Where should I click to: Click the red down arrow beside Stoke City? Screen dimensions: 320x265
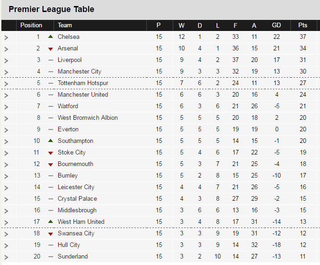[x=51, y=153]
